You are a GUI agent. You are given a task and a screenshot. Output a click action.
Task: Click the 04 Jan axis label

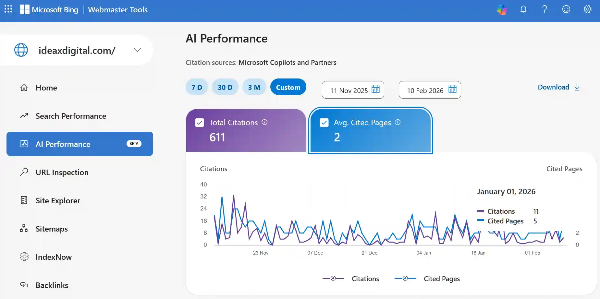424,253
